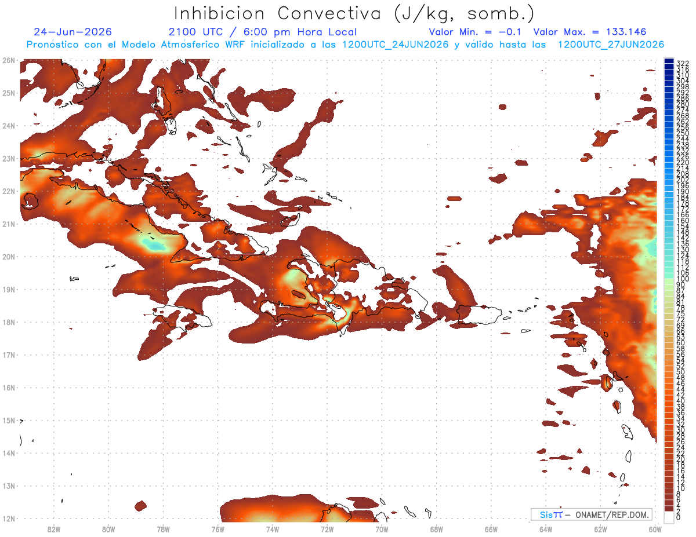Click the 76W longitude label

click(217, 529)
